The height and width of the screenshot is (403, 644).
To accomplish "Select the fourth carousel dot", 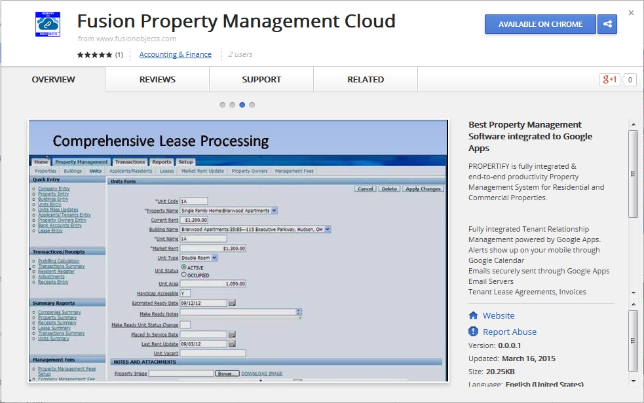I will [252, 105].
